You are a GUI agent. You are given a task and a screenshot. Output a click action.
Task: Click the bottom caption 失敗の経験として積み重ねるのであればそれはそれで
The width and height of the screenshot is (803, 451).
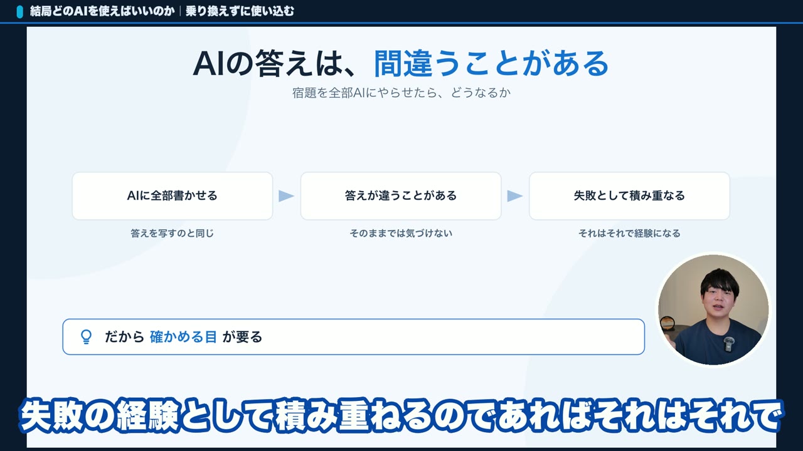(401, 416)
